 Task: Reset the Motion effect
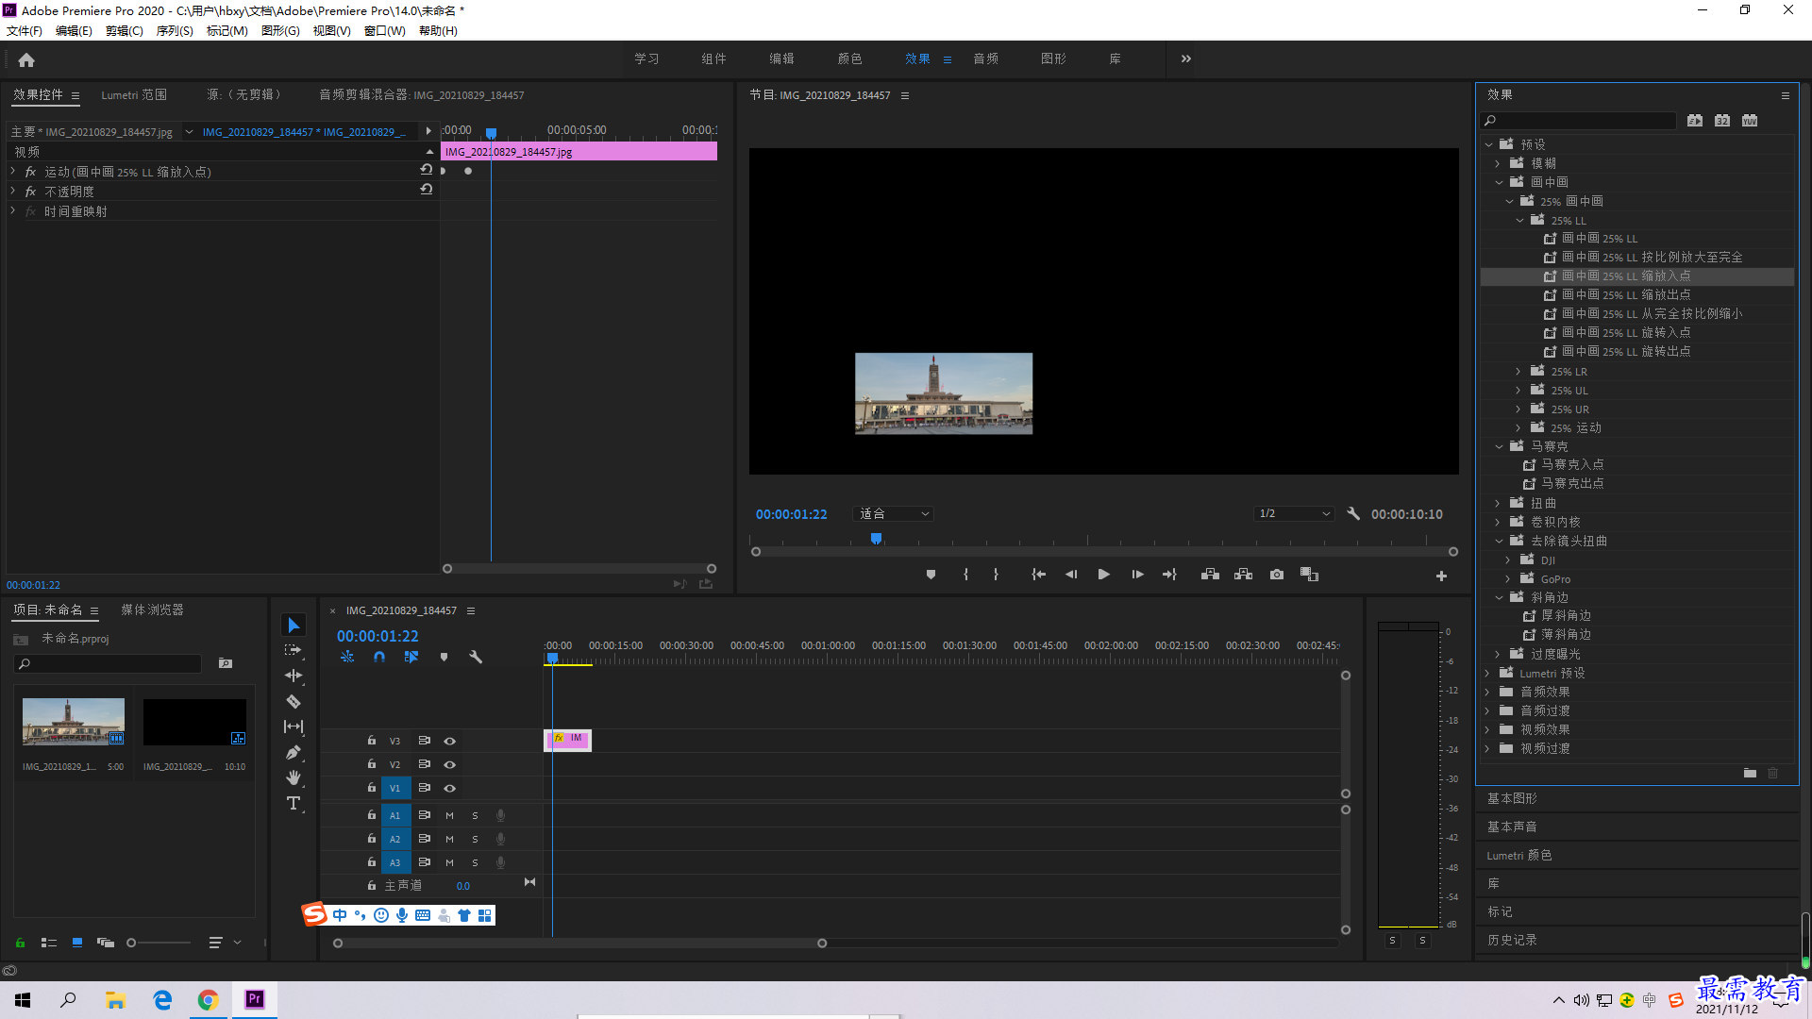coord(426,170)
